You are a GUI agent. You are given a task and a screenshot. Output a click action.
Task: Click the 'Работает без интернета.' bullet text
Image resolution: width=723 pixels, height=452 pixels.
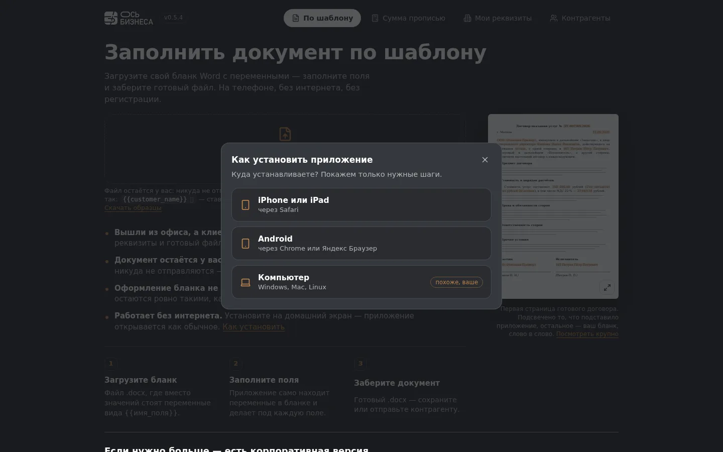pyautogui.click(x=168, y=316)
